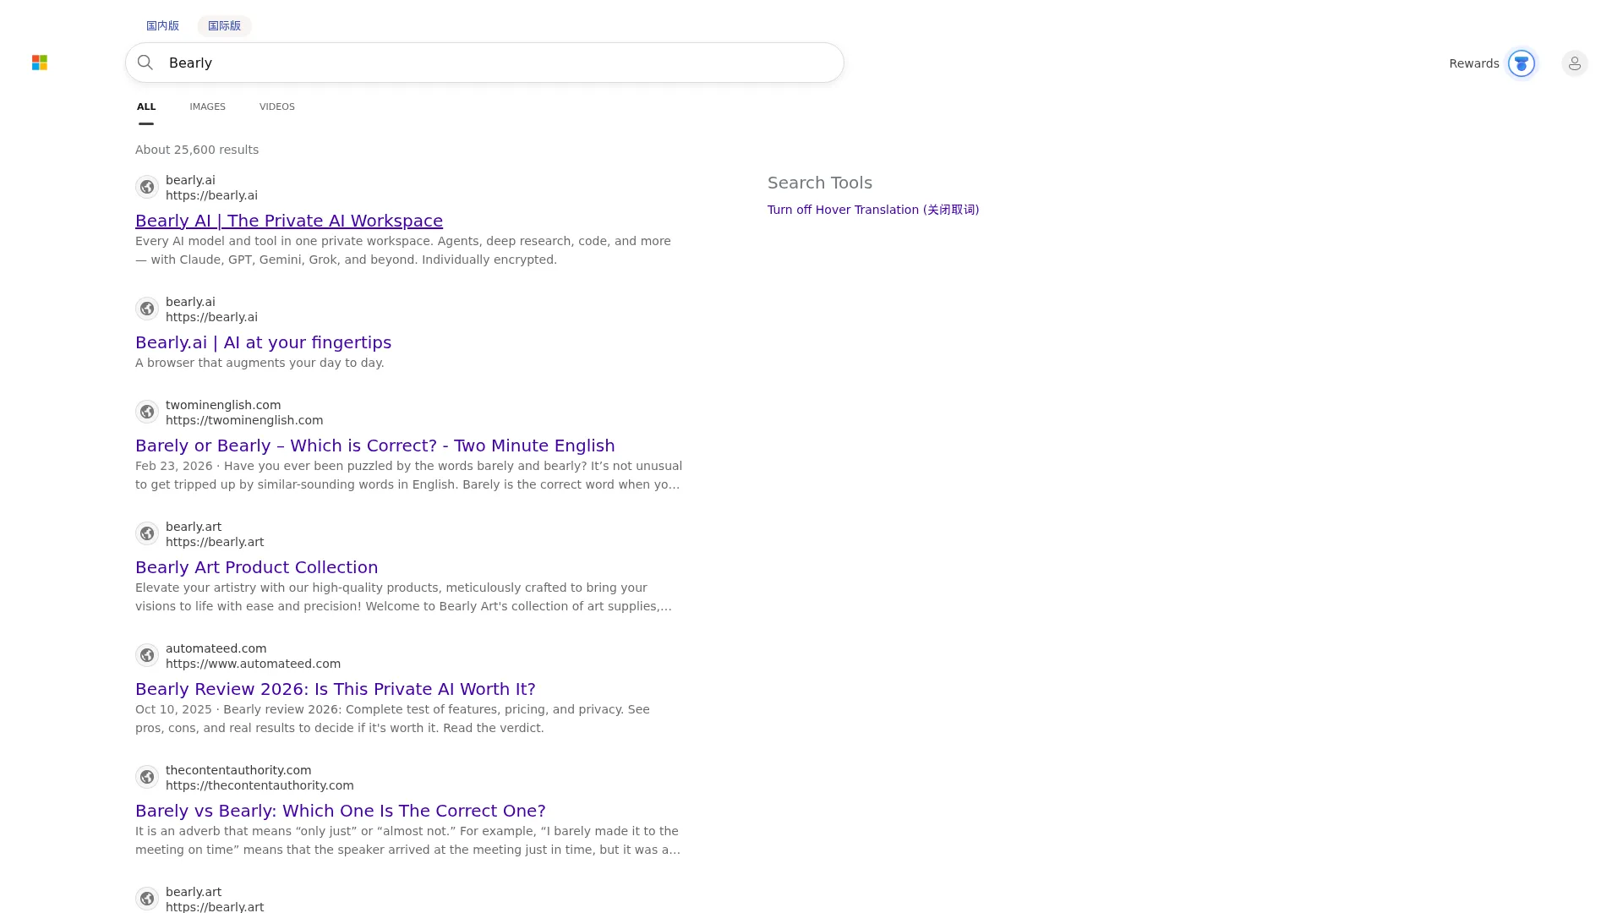Click the automateed.com site name
The width and height of the screenshot is (1623, 913).
[216, 648]
